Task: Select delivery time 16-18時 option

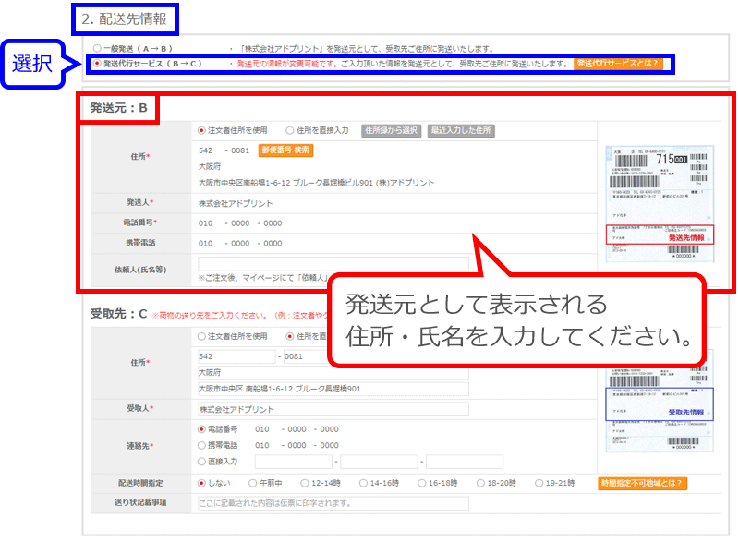Action: pyautogui.click(x=421, y=483)
